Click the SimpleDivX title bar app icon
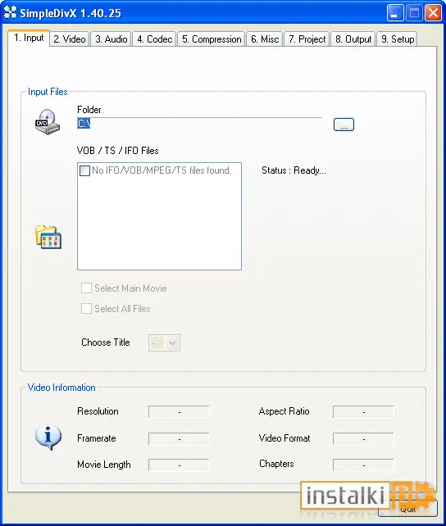446x526 pixels. [10, 12]
